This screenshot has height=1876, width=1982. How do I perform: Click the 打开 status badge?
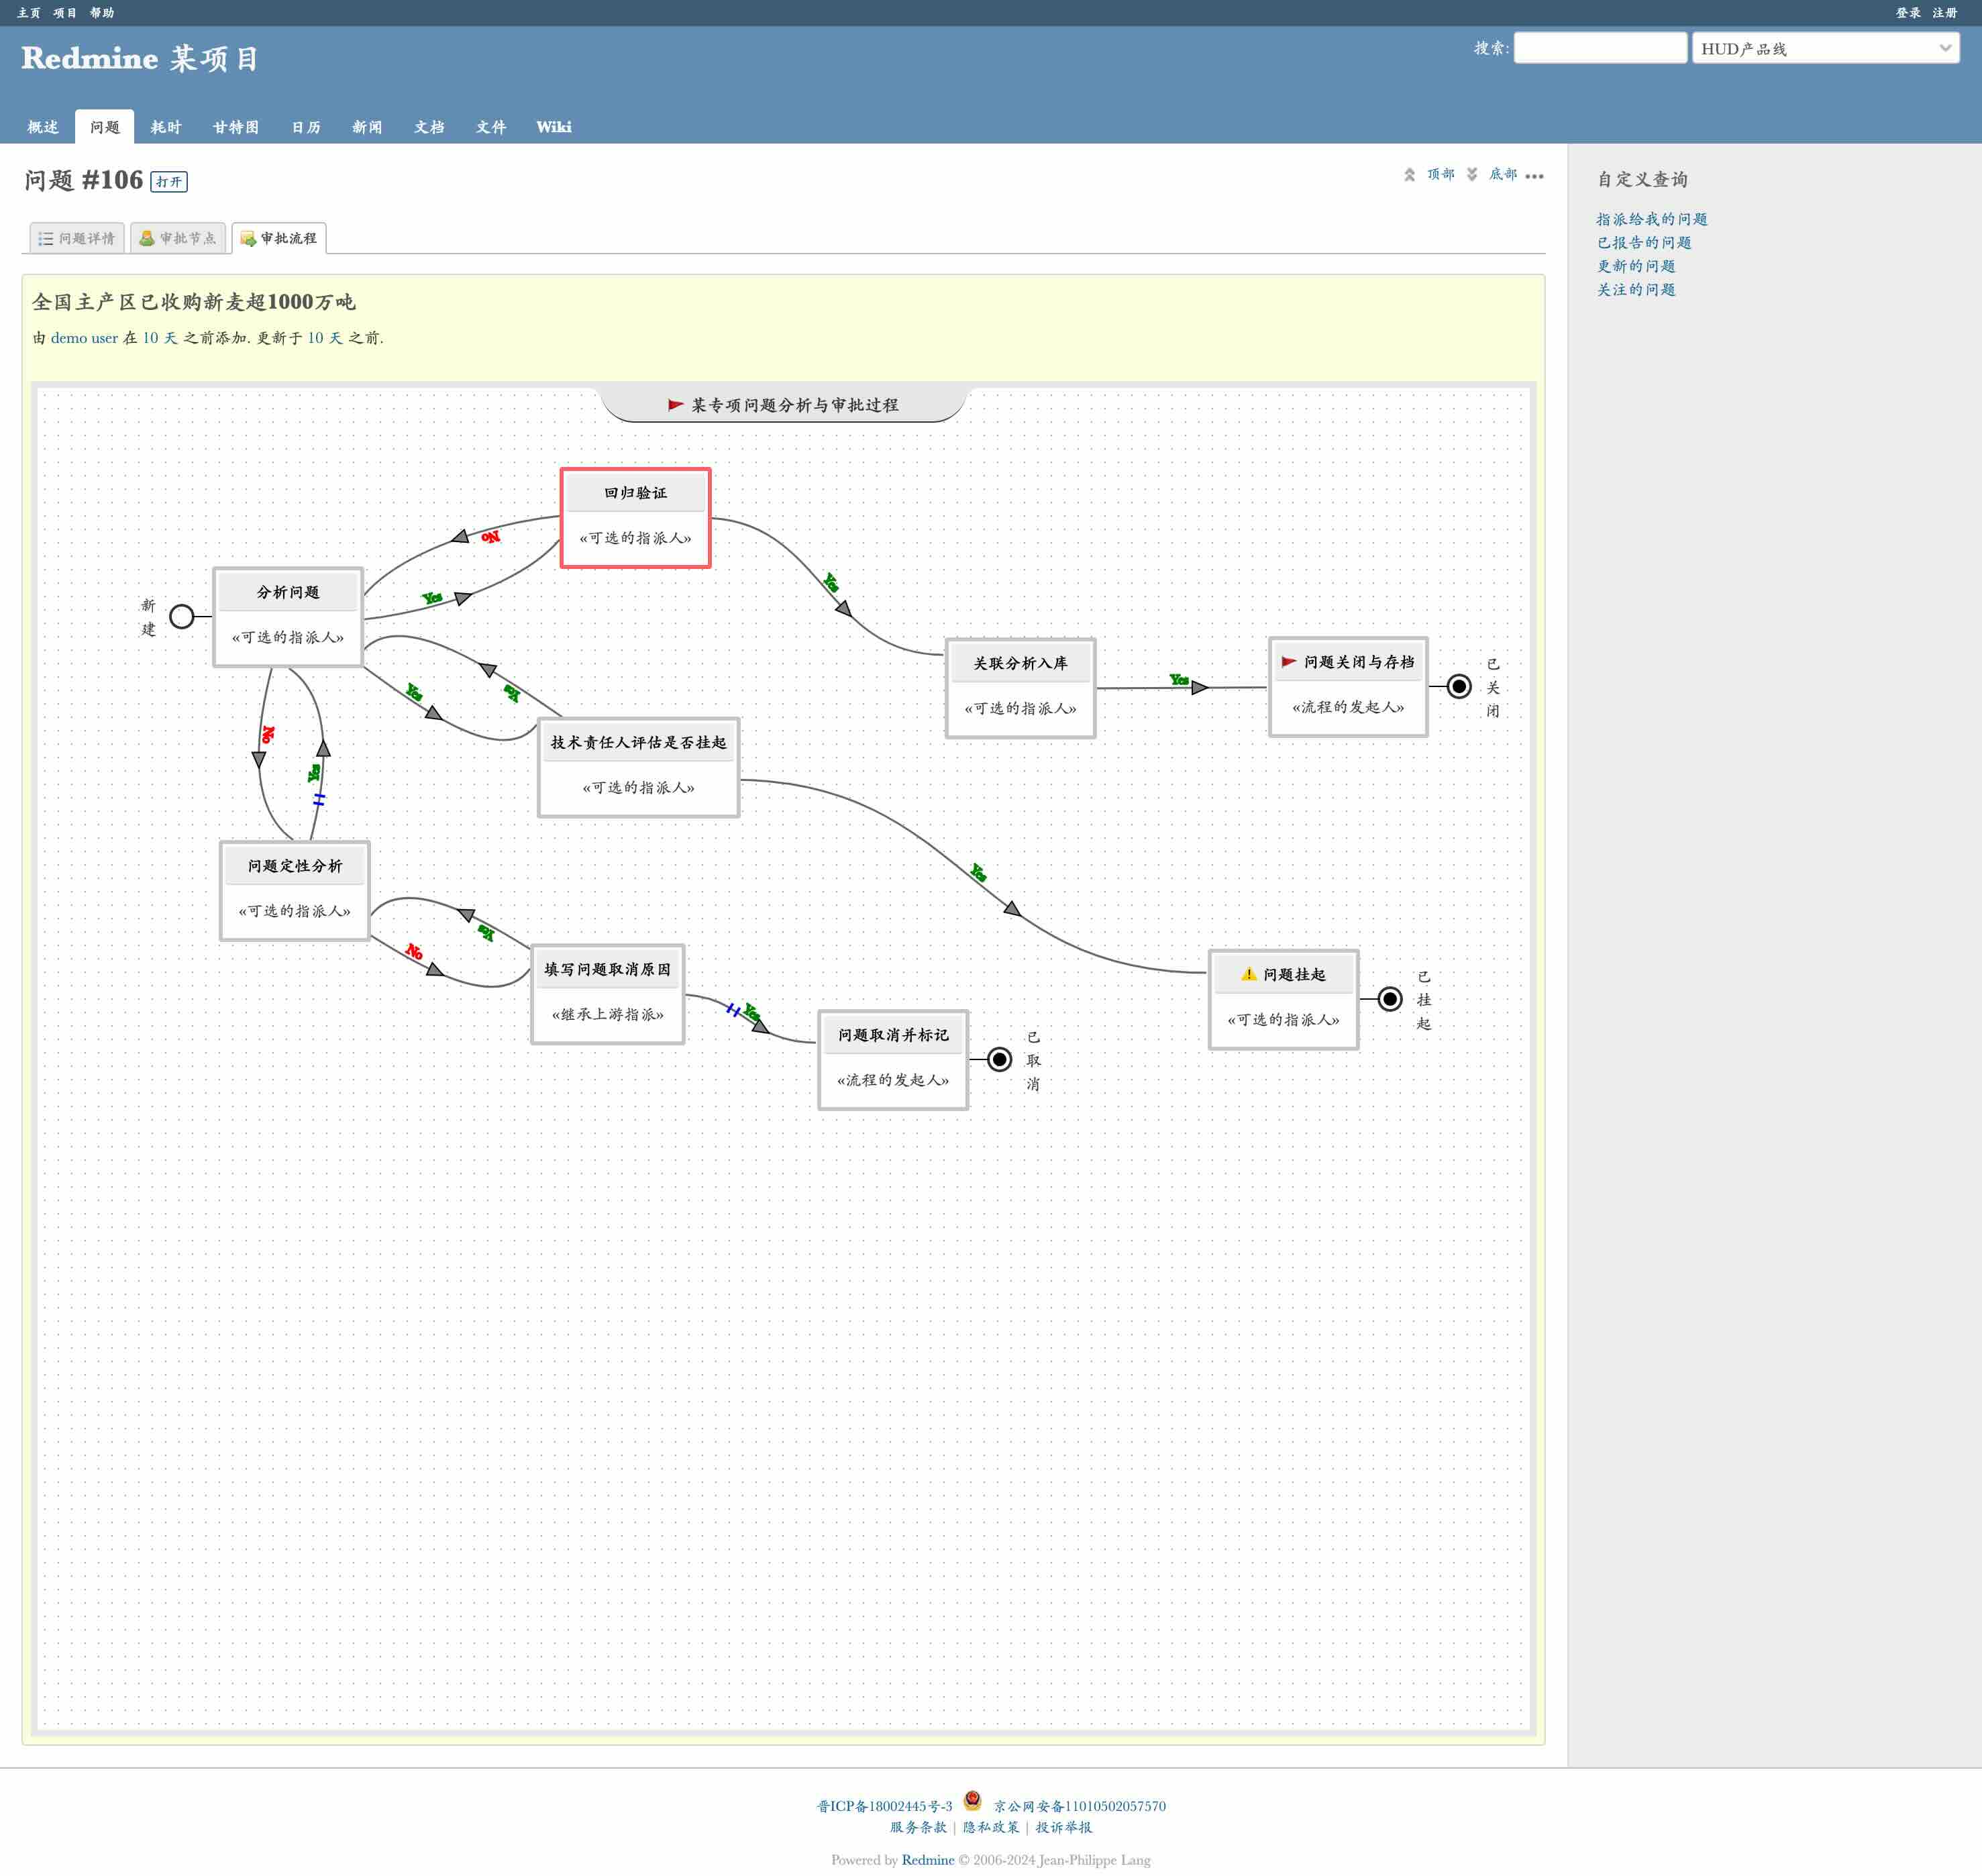click(169, 182)
